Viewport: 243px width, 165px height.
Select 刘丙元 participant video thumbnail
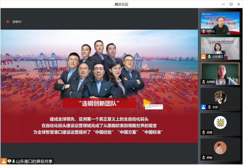(x=220, y=23)
